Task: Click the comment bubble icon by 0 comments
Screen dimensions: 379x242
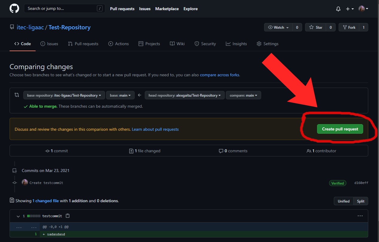Action: [221, 151]
